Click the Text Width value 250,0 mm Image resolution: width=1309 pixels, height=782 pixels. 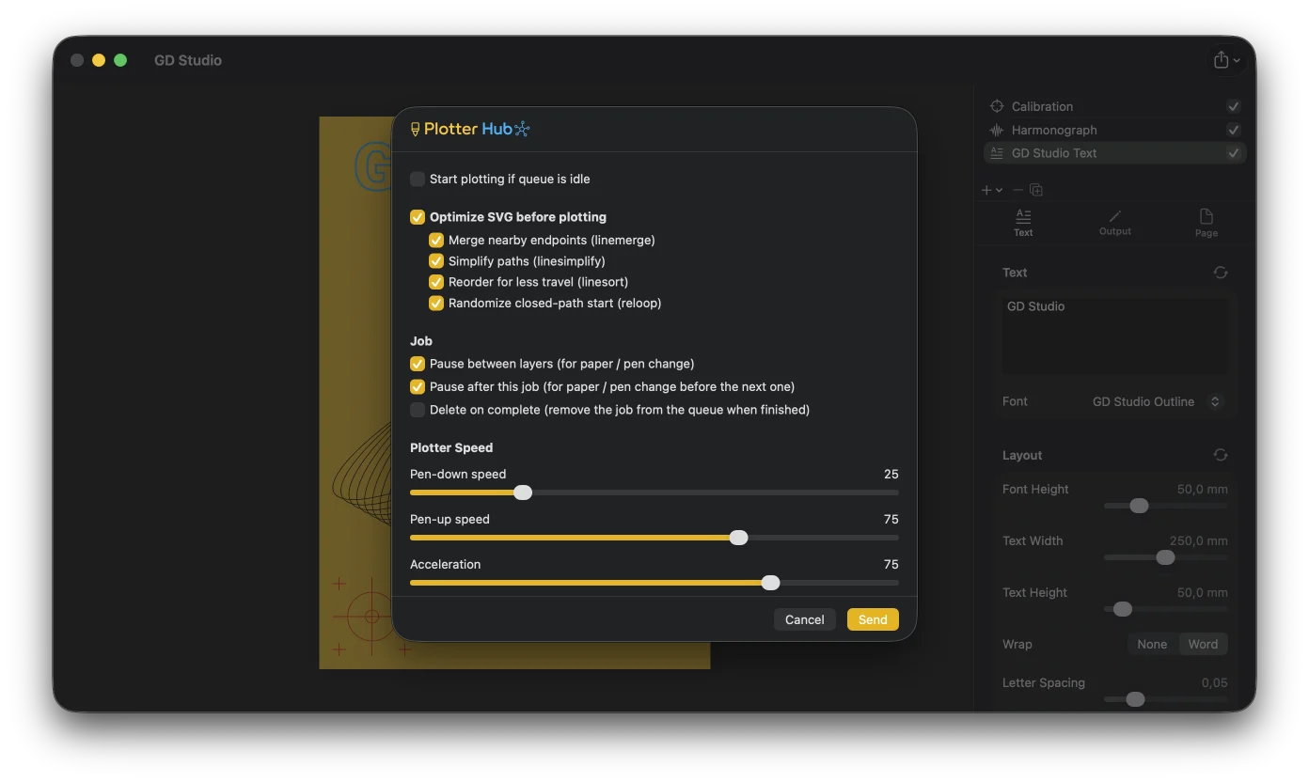(1199, 540)
